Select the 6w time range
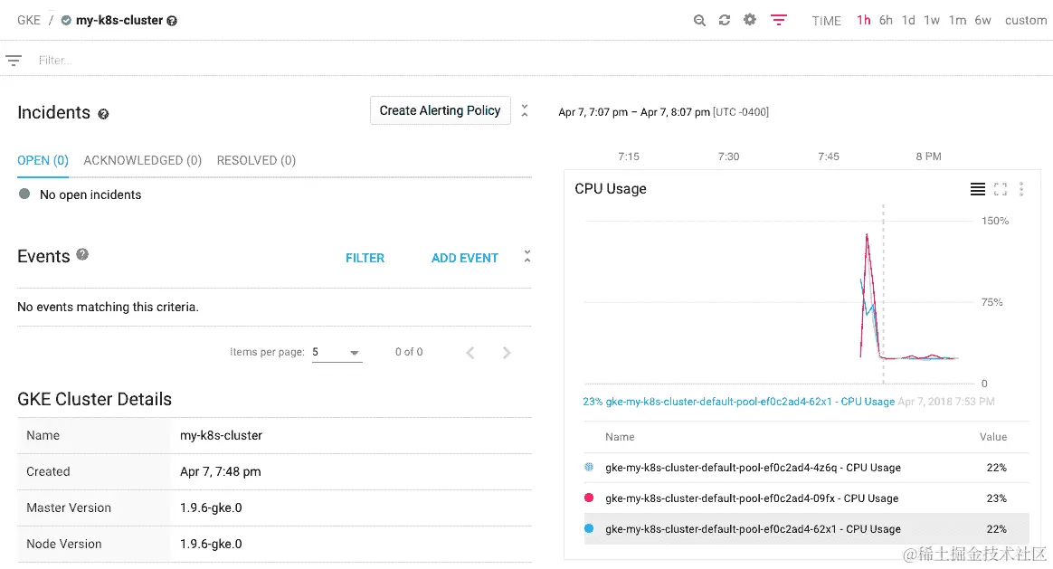Image resolution: width=1053 pixels, height=569 pixels. pyautogui.click(x=983, y=20)
